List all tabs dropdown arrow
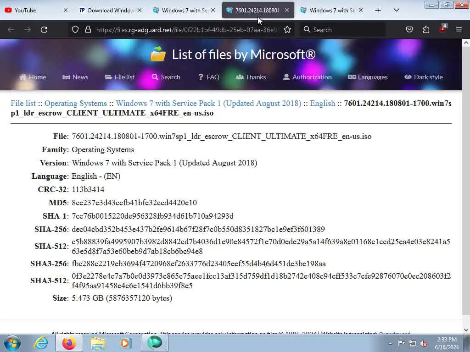 click(396, 10)
